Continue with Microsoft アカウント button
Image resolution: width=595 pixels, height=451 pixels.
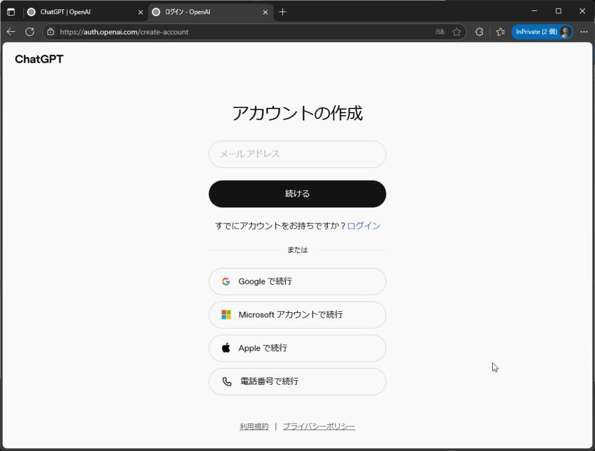coord(297,315)
